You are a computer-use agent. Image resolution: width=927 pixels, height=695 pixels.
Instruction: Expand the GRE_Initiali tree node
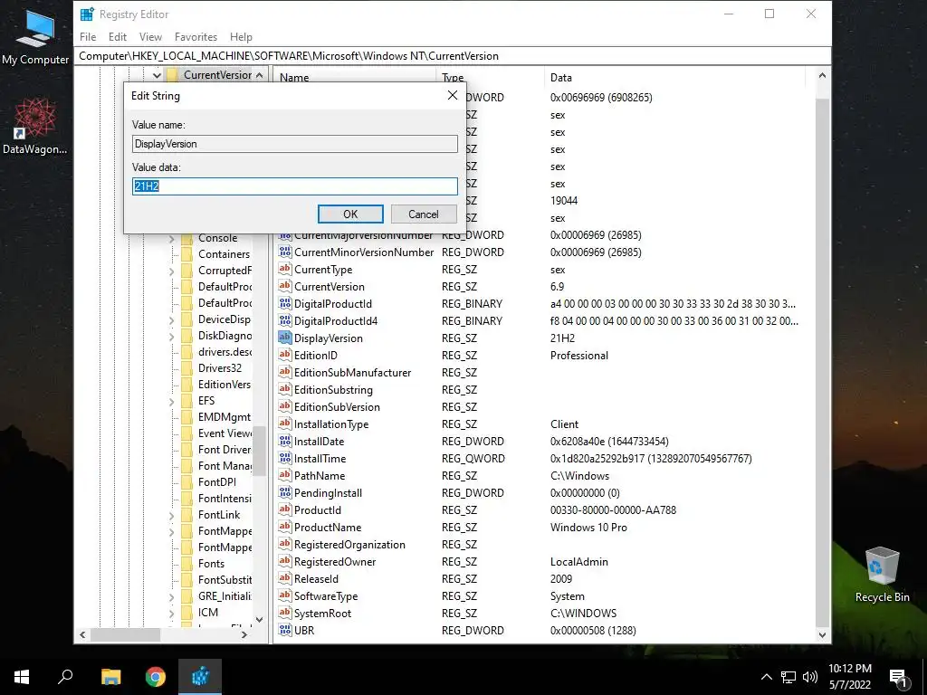coord(171,597)
